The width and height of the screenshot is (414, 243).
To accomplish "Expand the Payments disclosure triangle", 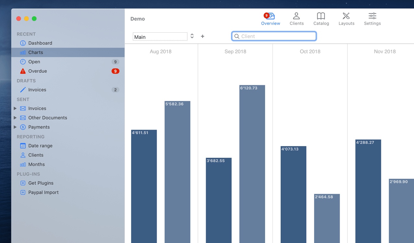I will (x=15, y=127).
